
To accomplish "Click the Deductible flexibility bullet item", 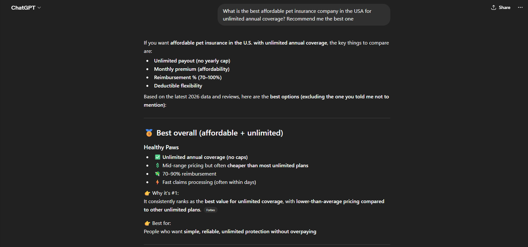I will point(178,86).
